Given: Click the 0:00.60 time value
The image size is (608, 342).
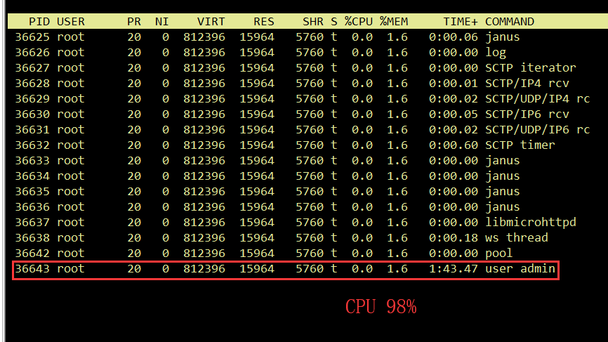Looking at the screenshot, I should [453, 145].
